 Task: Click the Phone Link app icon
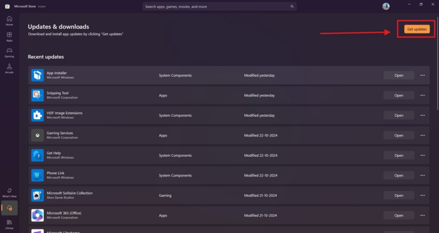click(37, 175)
